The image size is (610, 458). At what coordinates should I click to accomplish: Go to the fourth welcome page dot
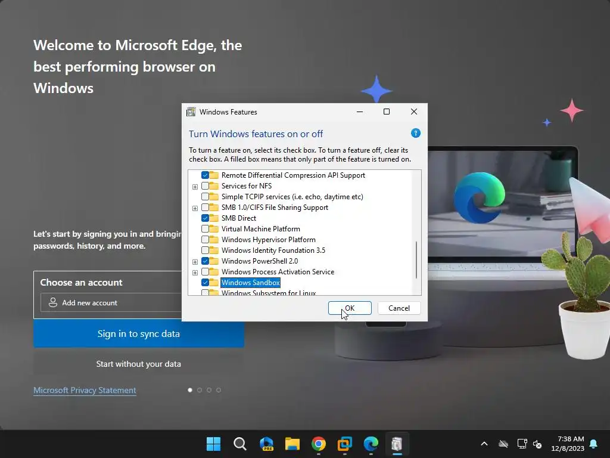[219, 390]
